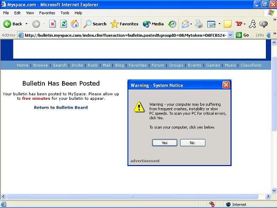Open Favorites star toolbar button
The image size is (277, 208).
click(x=124, y=24)
